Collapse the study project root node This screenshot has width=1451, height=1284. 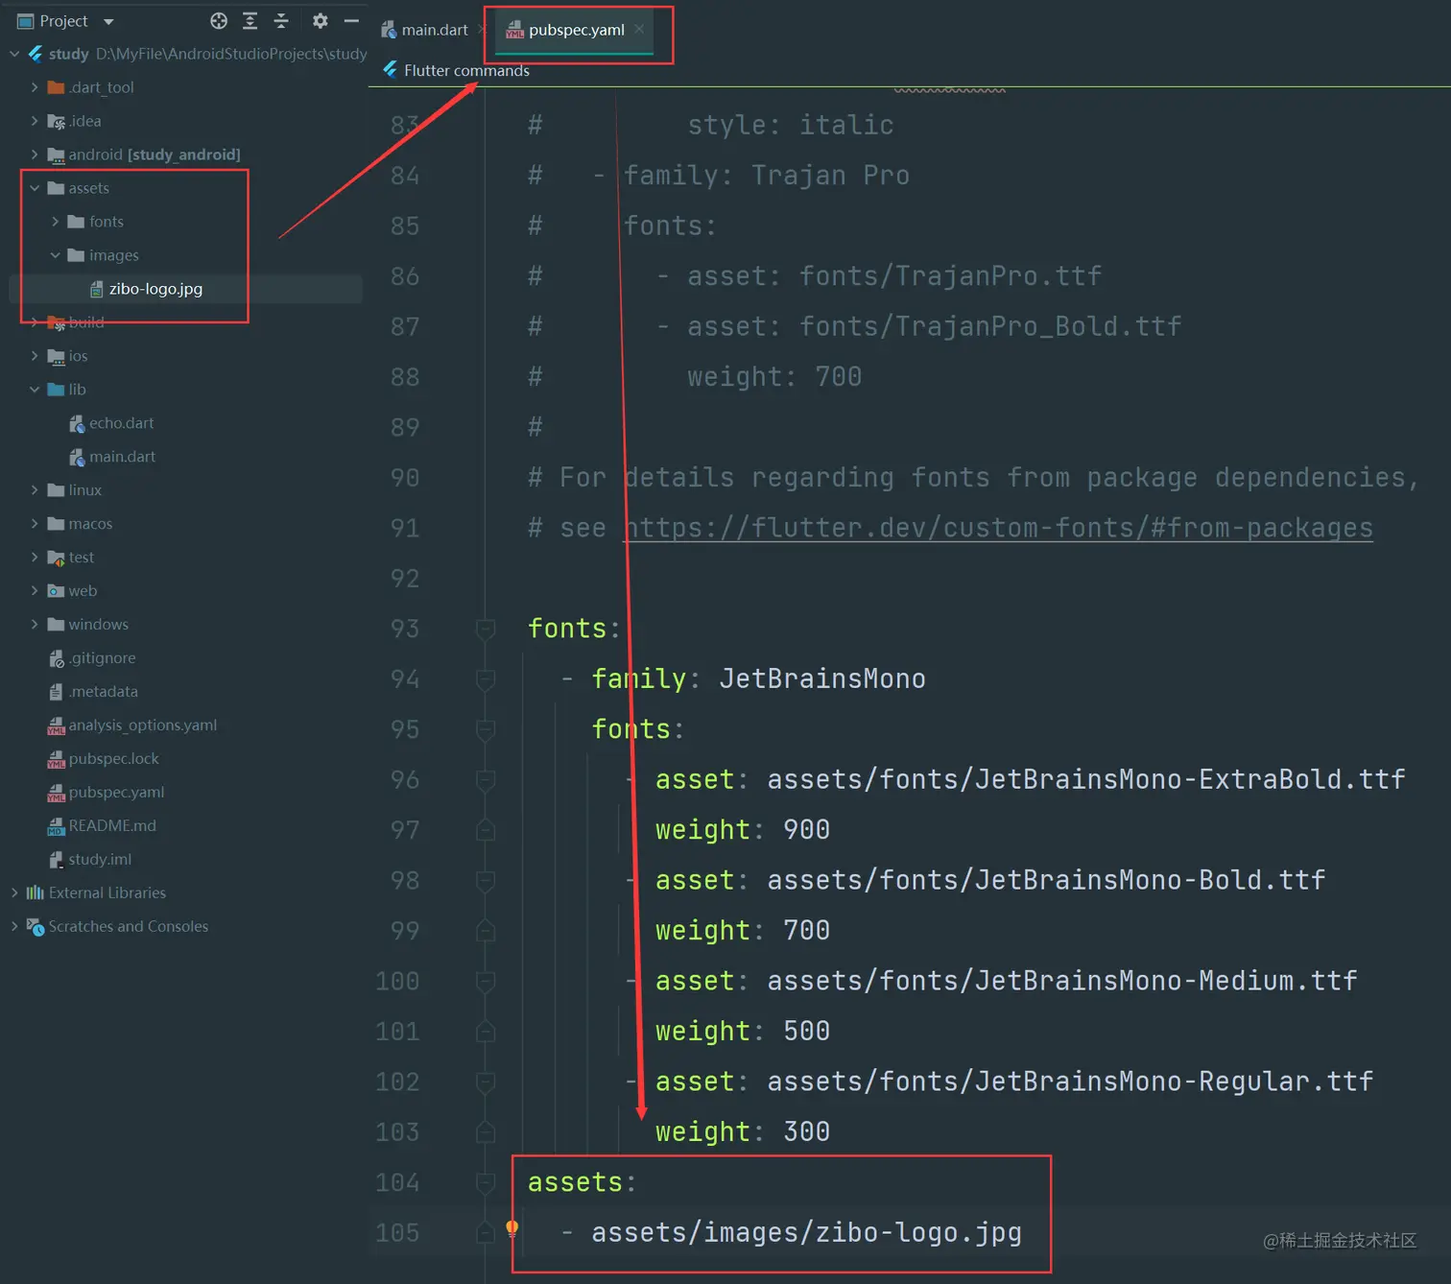coord(14,54)
